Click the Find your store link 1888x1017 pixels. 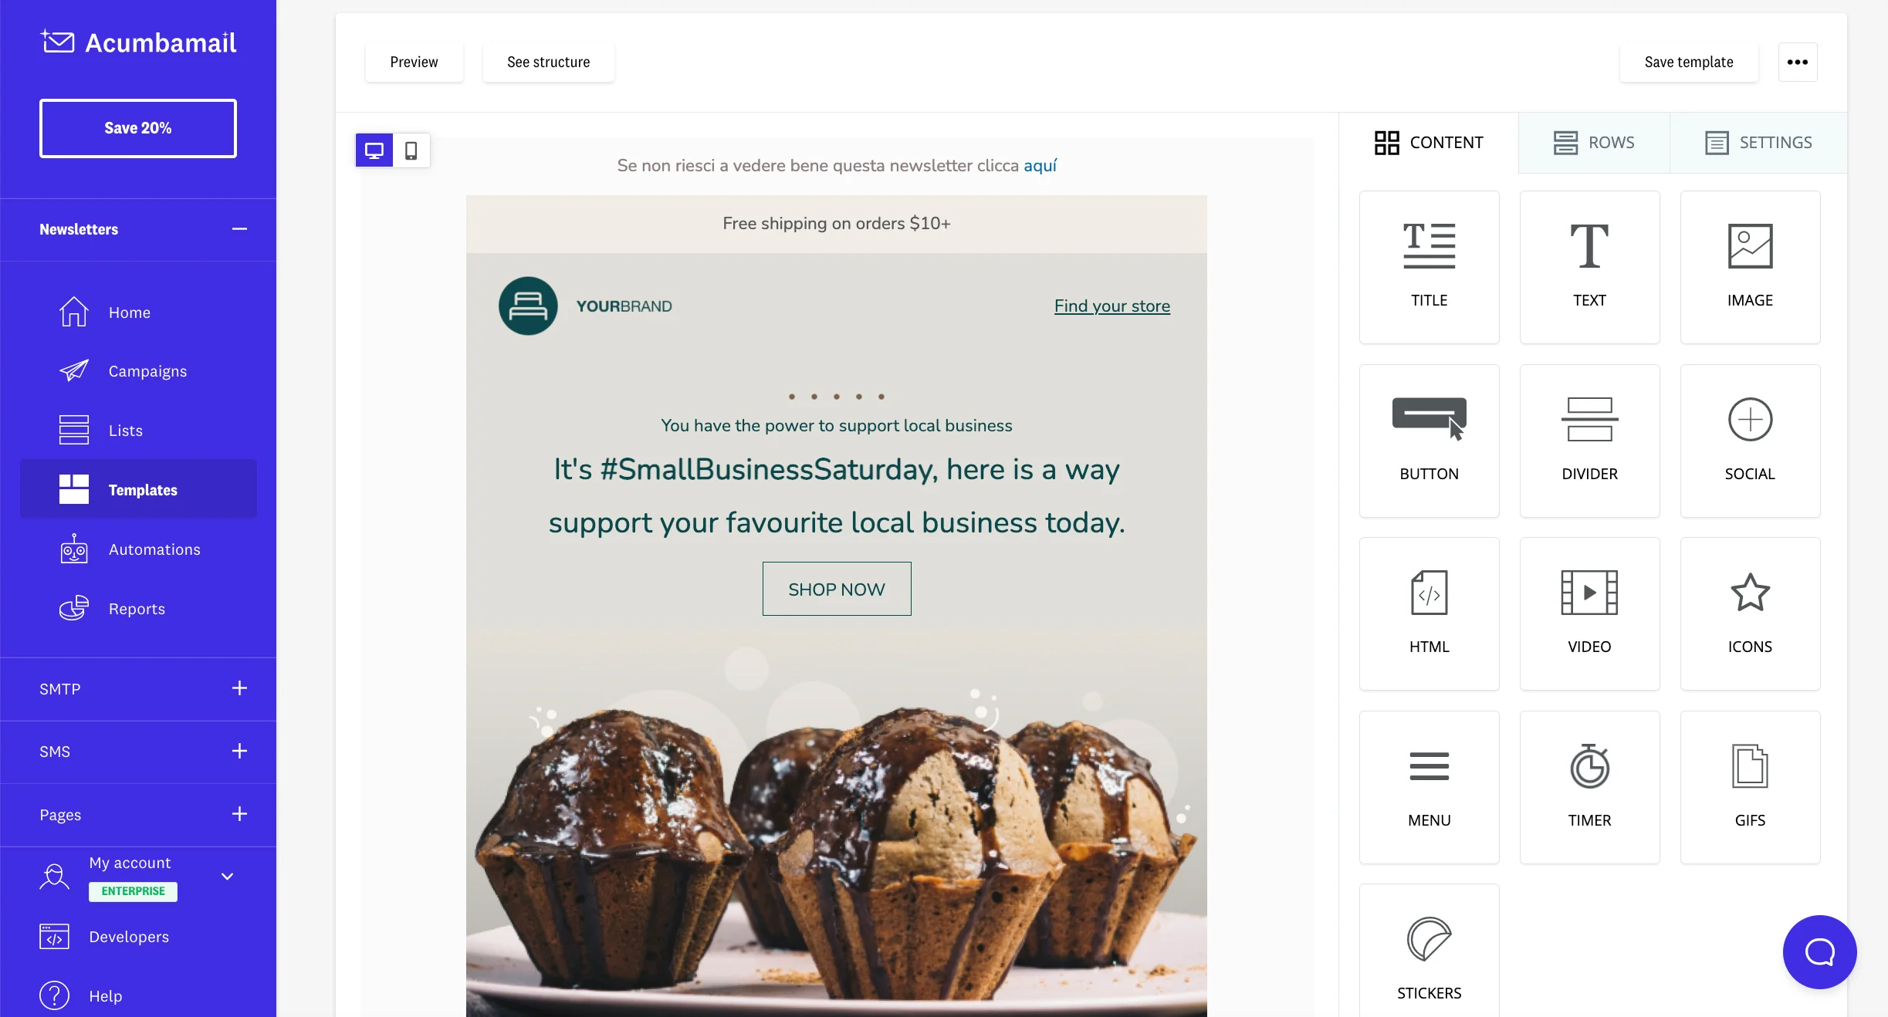click(x=1111, y=306)
